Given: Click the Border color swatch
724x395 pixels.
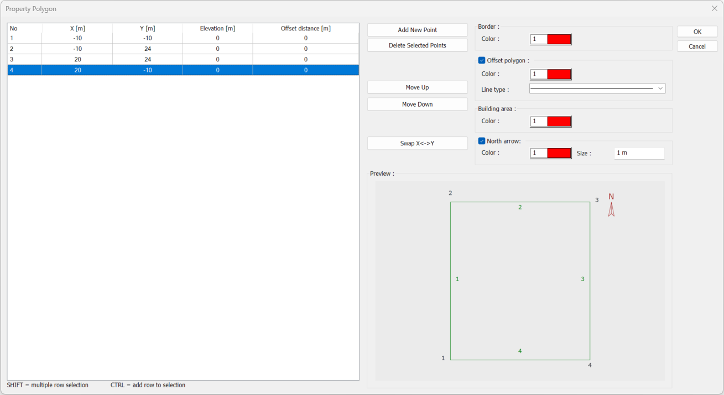Looking at the screenshot, I should point(559,39).
